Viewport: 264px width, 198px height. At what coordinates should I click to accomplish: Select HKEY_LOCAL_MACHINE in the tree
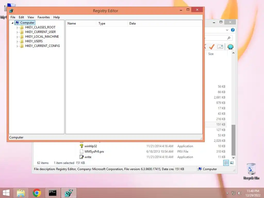(x=42, y=37)
